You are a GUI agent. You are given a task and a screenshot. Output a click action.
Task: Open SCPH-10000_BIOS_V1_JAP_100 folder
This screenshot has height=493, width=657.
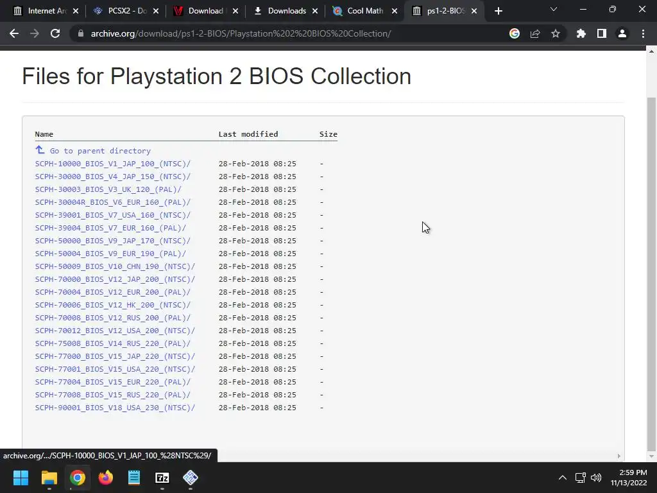[x=113, y=164]
